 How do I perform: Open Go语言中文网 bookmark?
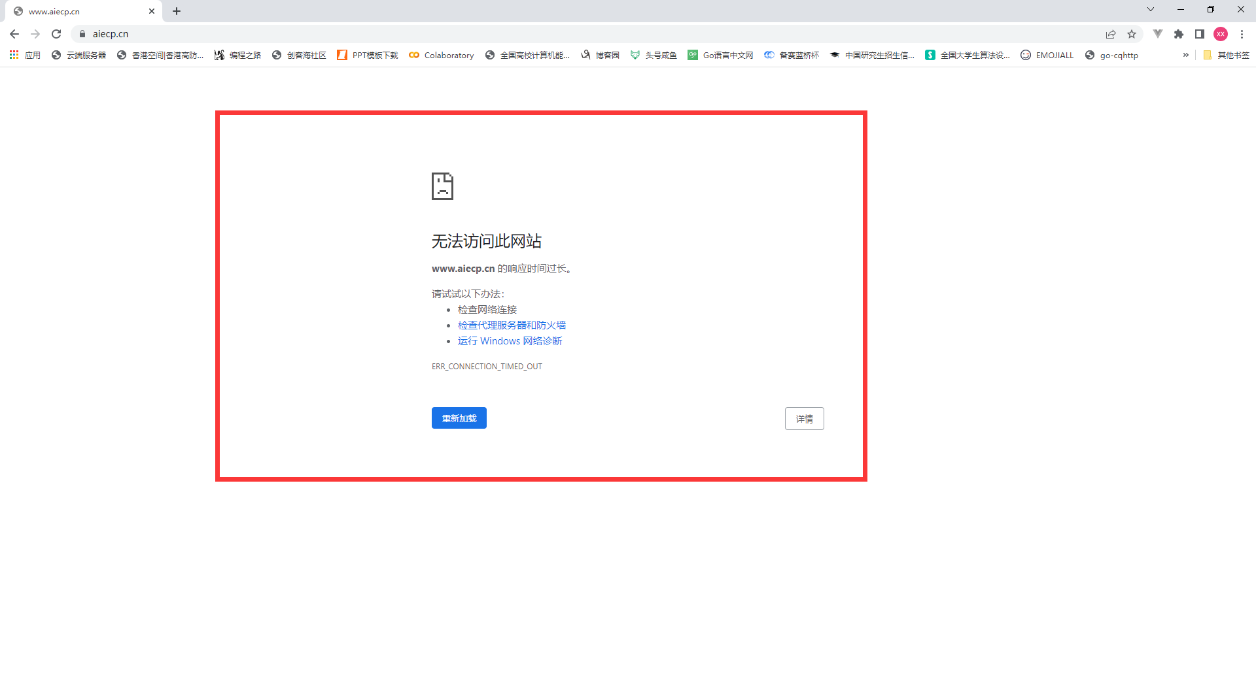click(720, 55)
